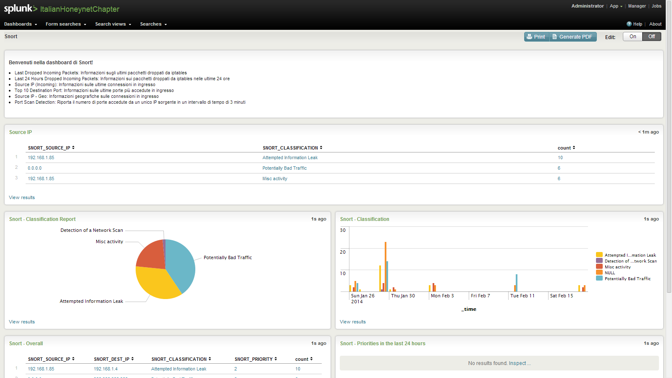Open the Search views dropdown menu
The height and width of the screenshot is (378, 672).
click(x=113, y=24)
